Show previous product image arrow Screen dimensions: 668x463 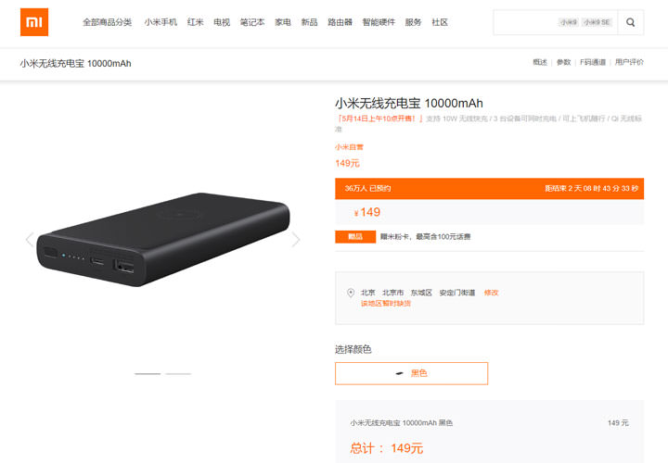[30, 239]
